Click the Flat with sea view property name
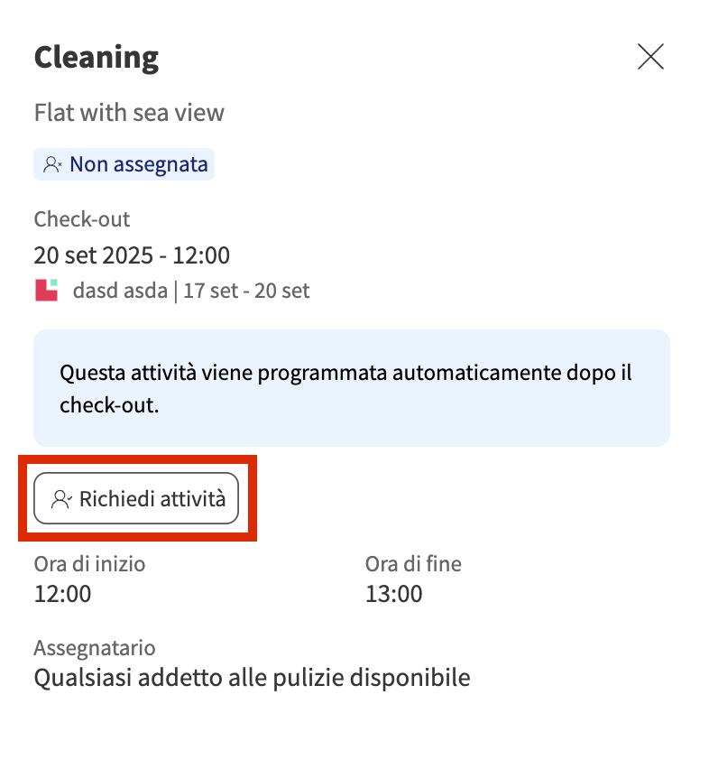This screenshot has height=778, width=709. point(129,113)
